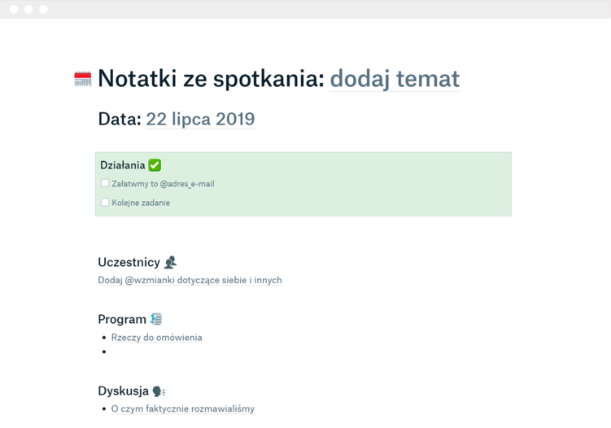Image resolution: width=611 pixels, height=428 pixels.
Task: Click the green checkmark icon next to Działania
Action: 155,165
